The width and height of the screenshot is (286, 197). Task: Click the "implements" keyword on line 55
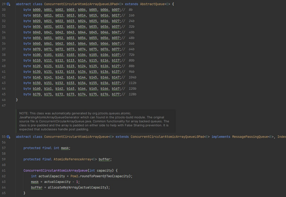(x=221, y=137)
